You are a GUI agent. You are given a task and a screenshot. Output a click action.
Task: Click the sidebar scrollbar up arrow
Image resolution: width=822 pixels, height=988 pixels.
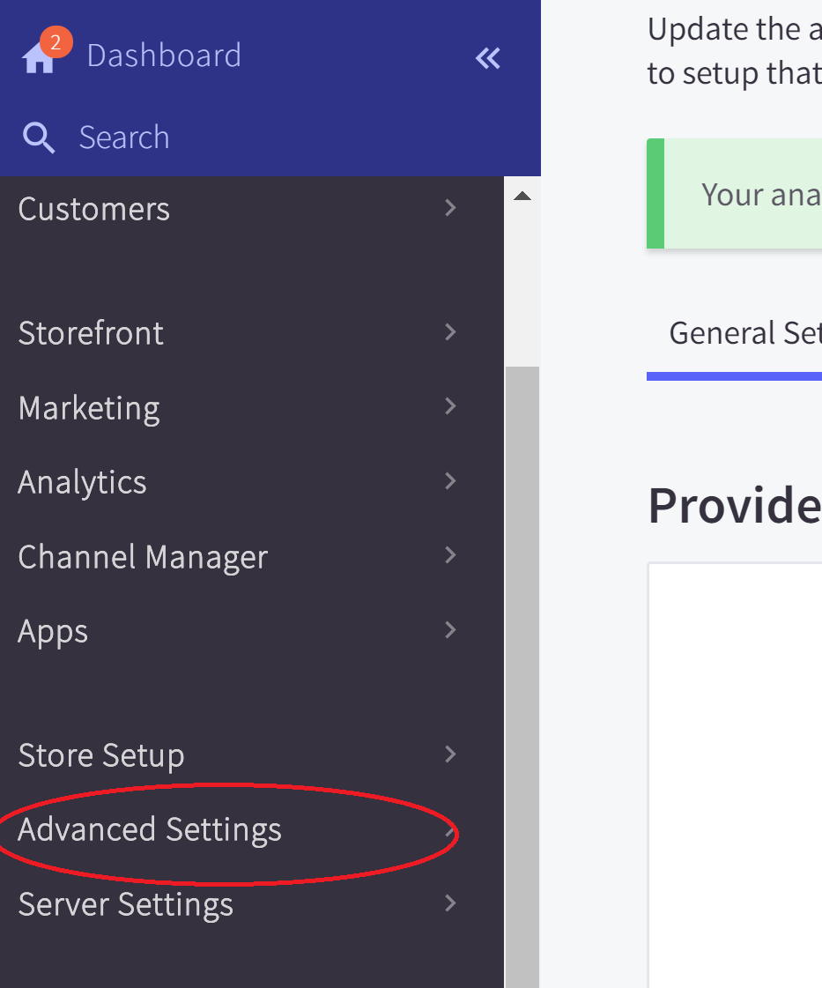pyautogui.click(x=522, y=196)
